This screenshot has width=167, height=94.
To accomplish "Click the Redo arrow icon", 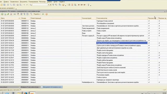I will coord(27,5).
